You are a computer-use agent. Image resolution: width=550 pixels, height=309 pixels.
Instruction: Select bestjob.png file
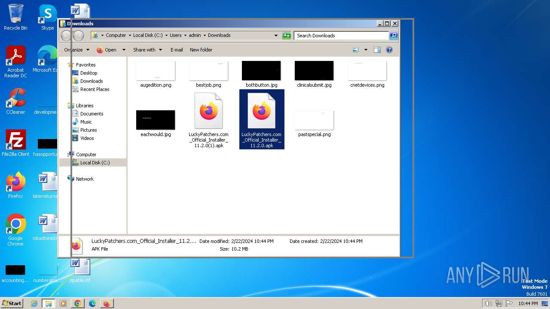pos(208,74)
